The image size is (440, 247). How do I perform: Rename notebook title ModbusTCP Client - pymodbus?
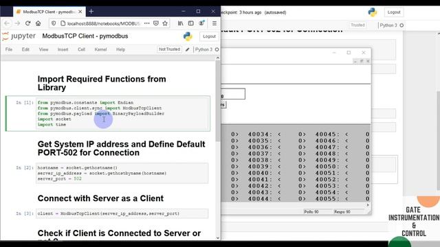pyautogui.click(x=85, y=36)
